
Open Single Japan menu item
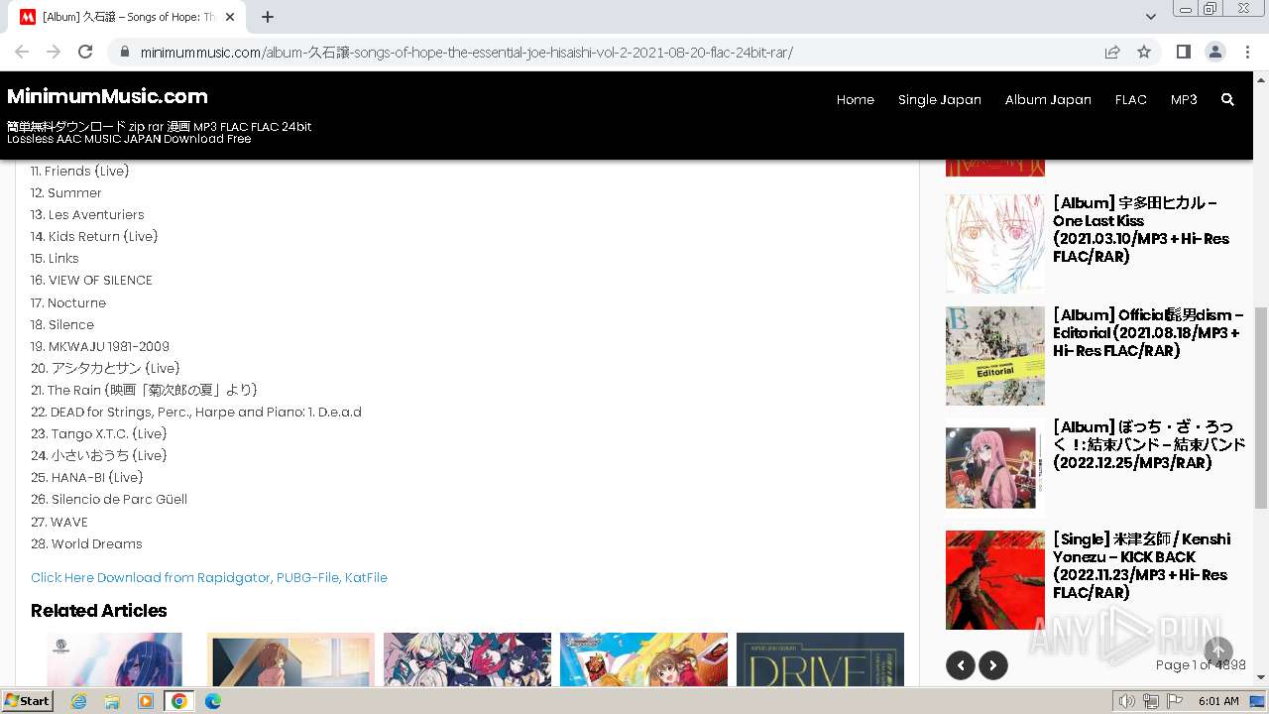click(939, 99)
